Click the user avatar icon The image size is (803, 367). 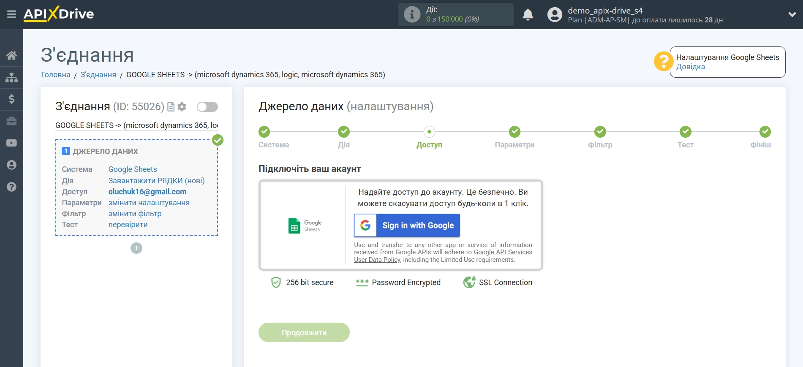pos(555,15)
